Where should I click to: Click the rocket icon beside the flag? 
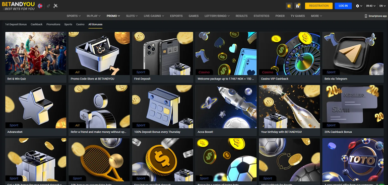click(x=48, y=6)
